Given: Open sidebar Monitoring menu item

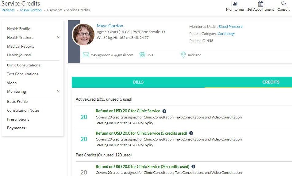Looking at the screenshot, I should [16, 92].
